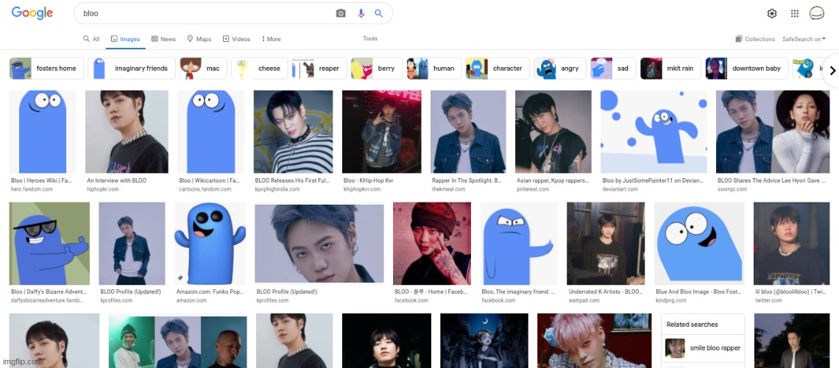This screenshot has width=839, height=368.
Task: Open Daffy's Bizarre Adventure Bloo image
Action: pos(50,244)
